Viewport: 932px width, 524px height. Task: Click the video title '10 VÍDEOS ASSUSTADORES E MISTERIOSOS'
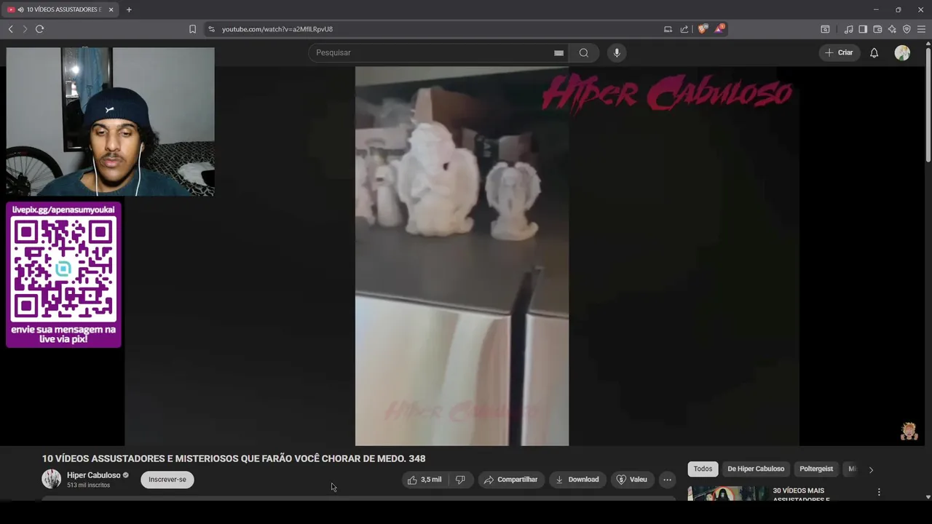click(234, 458)
